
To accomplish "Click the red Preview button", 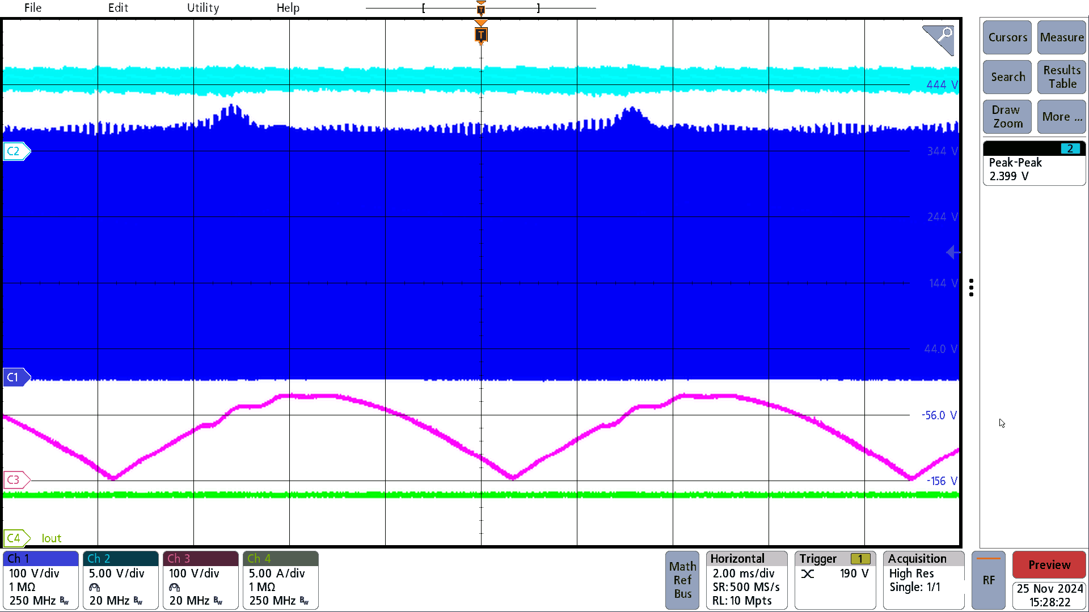I will 1049,565.
